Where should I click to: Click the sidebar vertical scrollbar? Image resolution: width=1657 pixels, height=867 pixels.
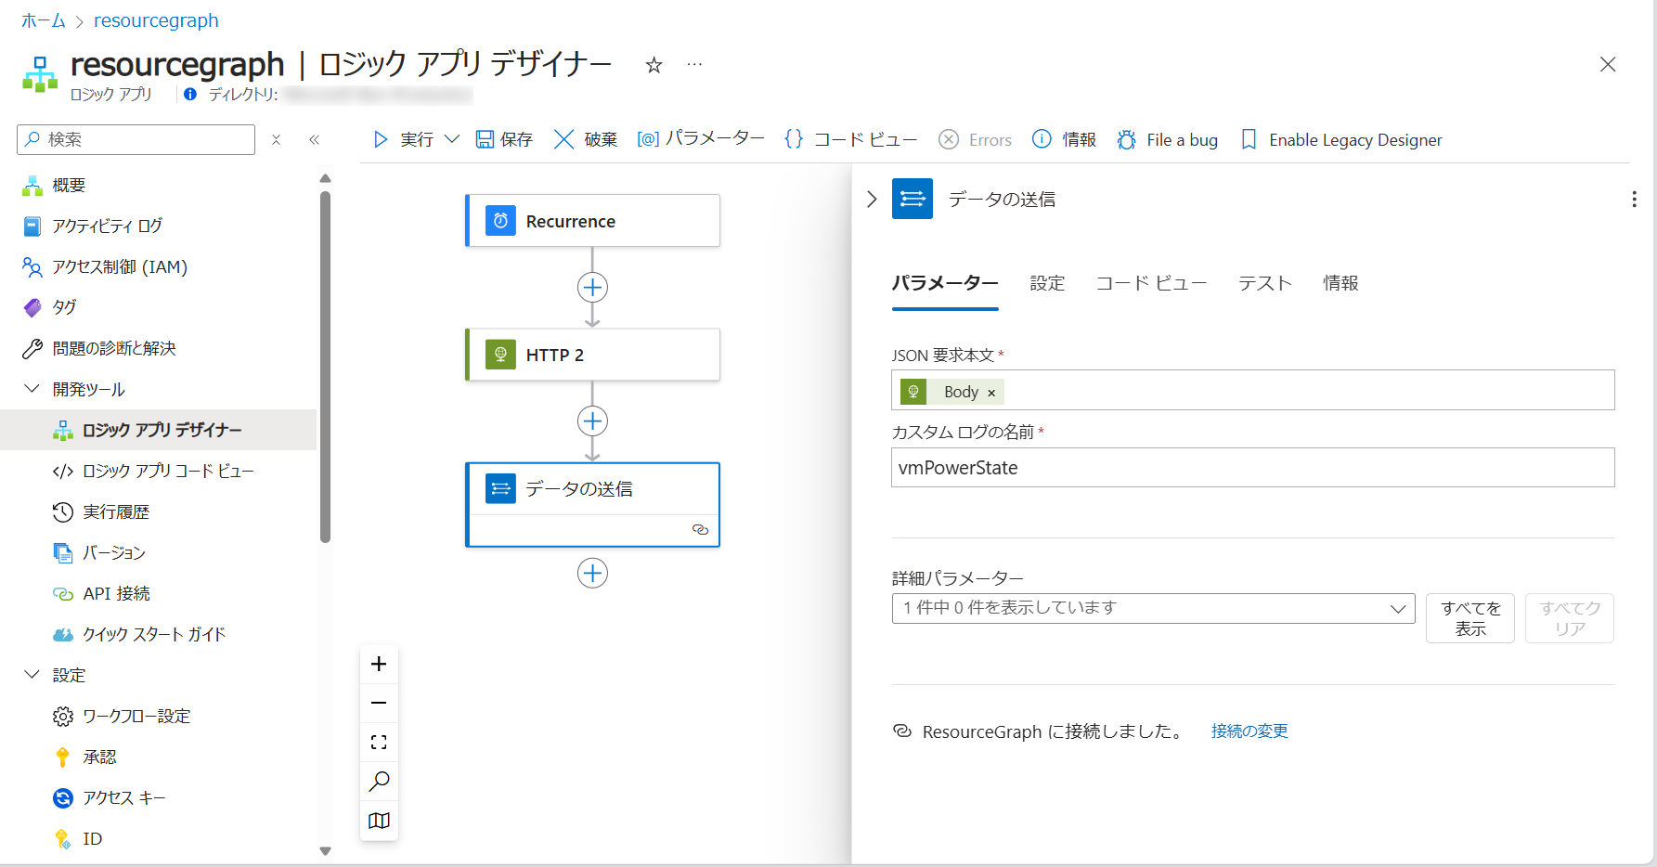click(x=325, y=367)
